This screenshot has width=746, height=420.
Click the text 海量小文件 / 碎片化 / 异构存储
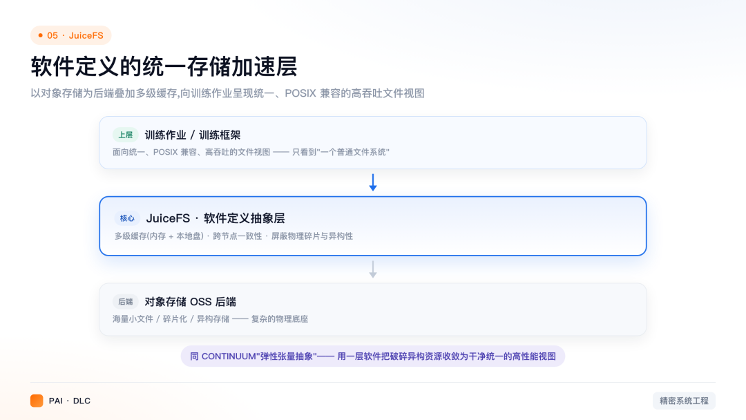point(171,319)
